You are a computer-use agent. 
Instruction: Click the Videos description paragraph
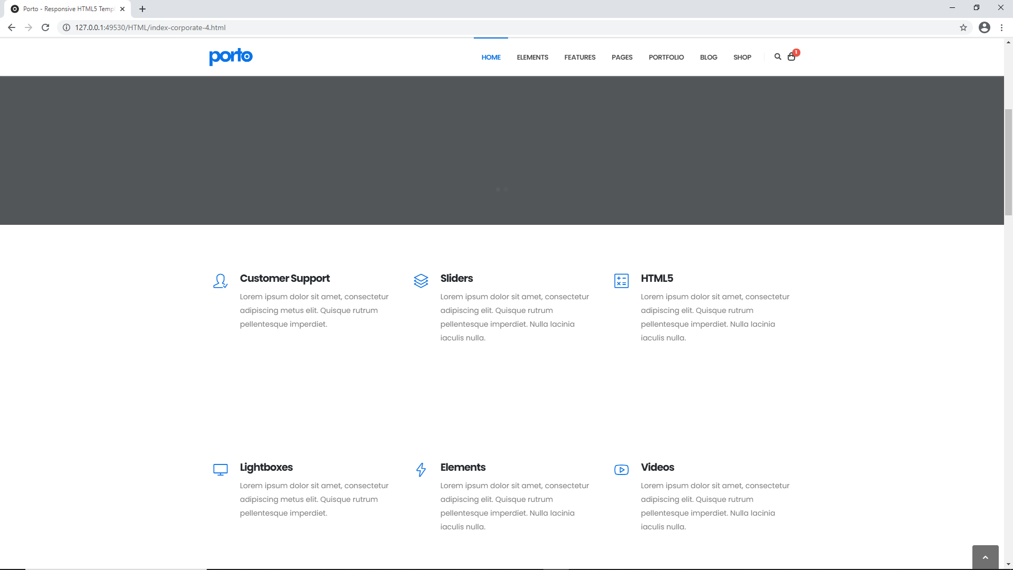pyautogui.click(x=715, y=506)
